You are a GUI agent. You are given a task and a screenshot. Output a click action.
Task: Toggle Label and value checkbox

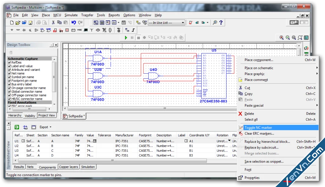point(9,66)
